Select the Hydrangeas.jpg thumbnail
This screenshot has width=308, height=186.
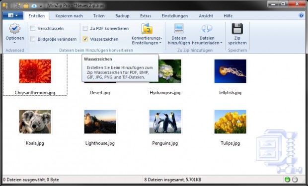(170, 71)
